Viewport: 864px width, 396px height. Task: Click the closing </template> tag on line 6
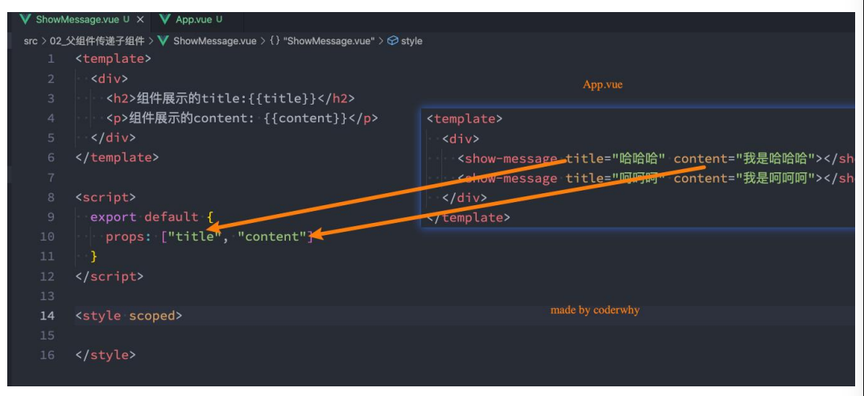[x=118, y=158]
